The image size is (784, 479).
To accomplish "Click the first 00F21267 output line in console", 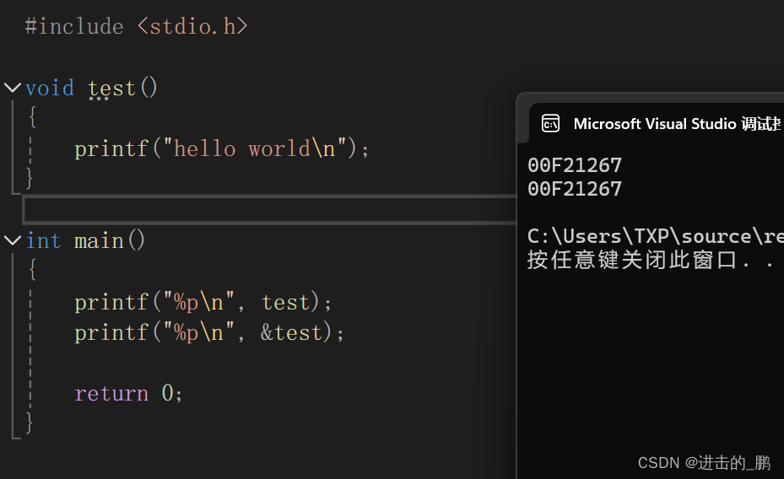I will [575, 165].
